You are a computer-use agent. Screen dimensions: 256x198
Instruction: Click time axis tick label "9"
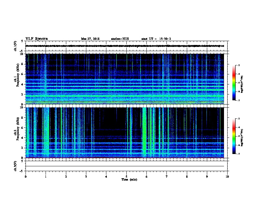click(x=207, y=177)
